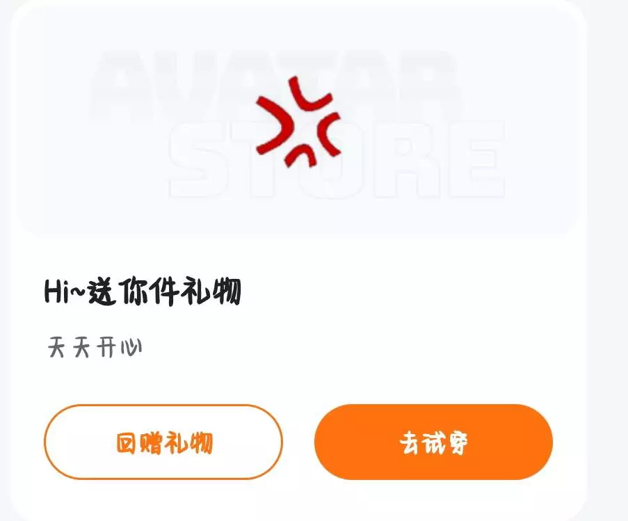628x521 pixels.
Task: Try on the gifted item via 去试穿
Action: (x=433, y=442)
